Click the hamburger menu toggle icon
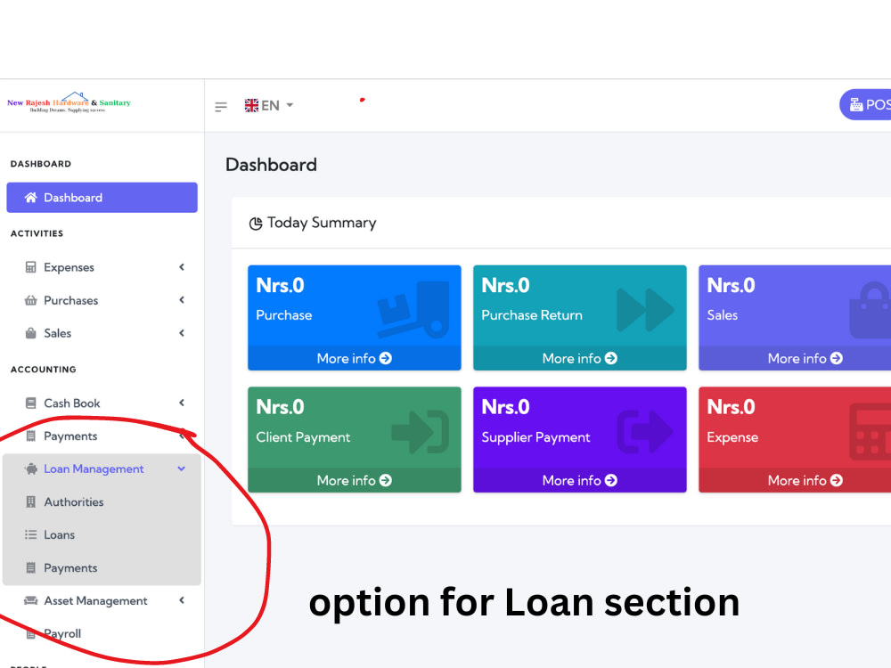Viewport: 891px width, 668px height. (221, 106)
